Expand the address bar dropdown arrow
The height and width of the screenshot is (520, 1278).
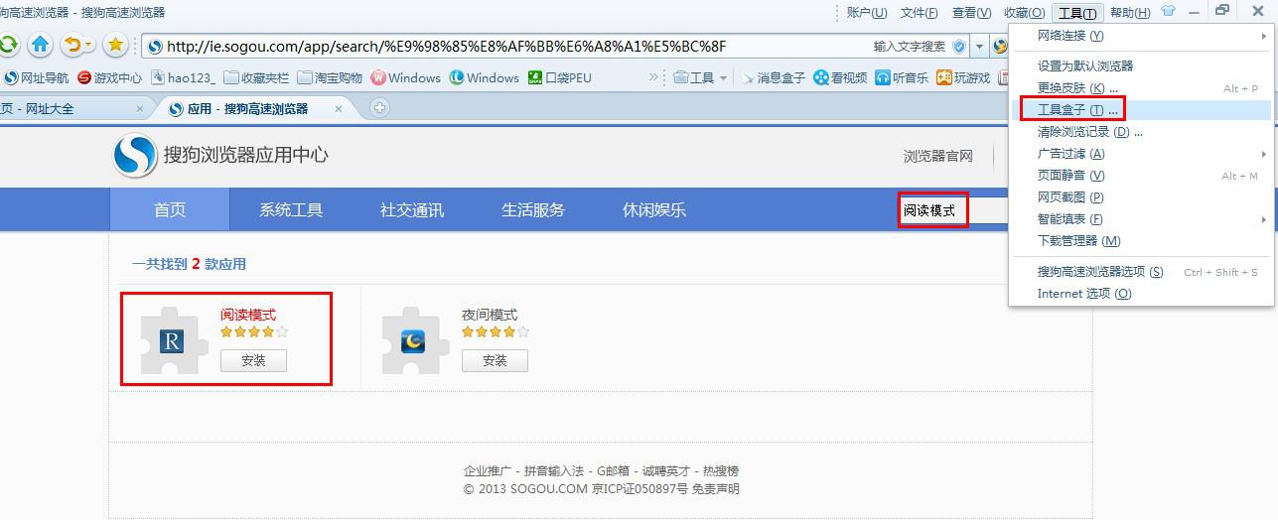[x=979, y=47]
